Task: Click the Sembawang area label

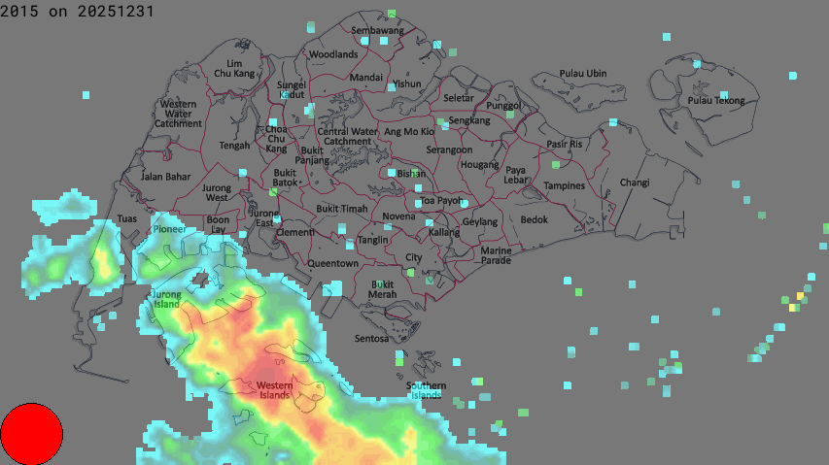Action: [x=377, y=31]
